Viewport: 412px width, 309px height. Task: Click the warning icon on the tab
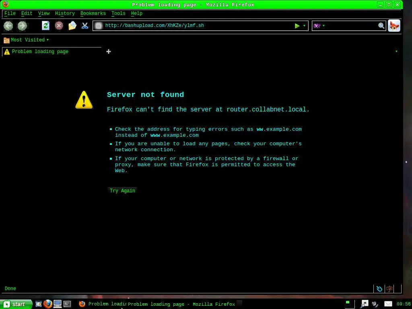(7, 52)
